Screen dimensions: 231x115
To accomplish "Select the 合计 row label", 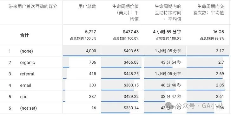I will 24,35.
